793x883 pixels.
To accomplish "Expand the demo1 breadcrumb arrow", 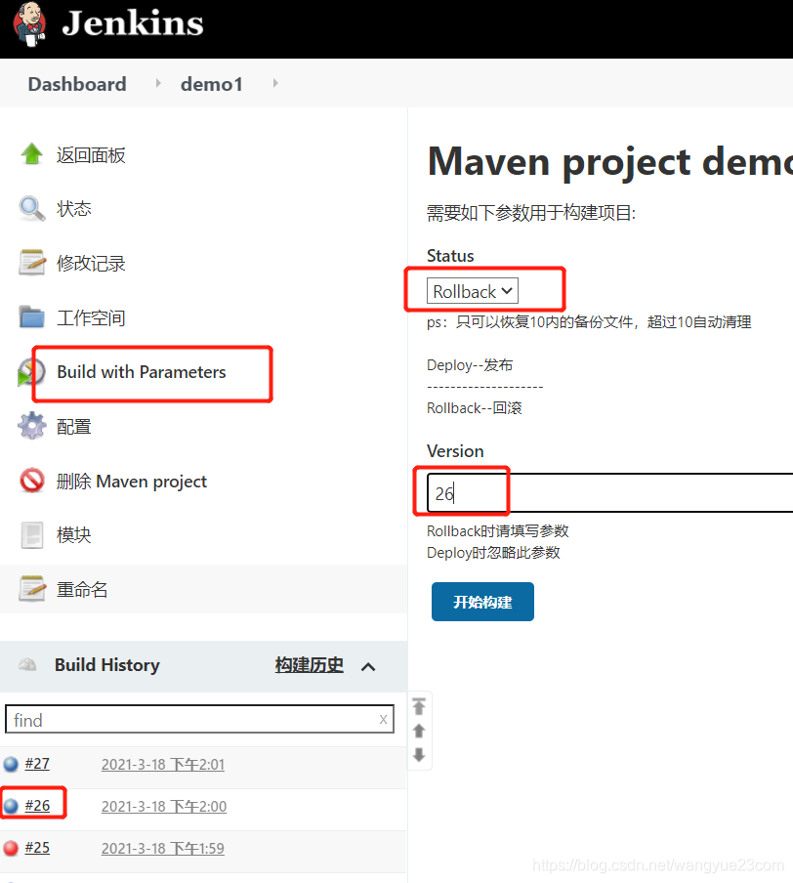I will coord(275,83).
